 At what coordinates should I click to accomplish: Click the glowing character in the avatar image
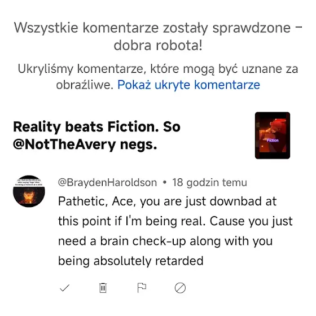pos(28,196)
